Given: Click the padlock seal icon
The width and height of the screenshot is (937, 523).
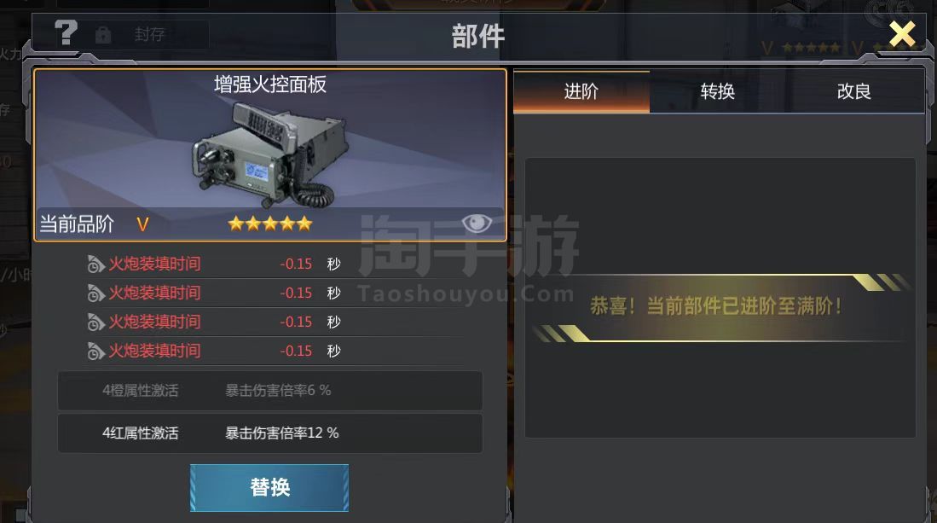Looking at the screenshot, I should coord(103,35).
